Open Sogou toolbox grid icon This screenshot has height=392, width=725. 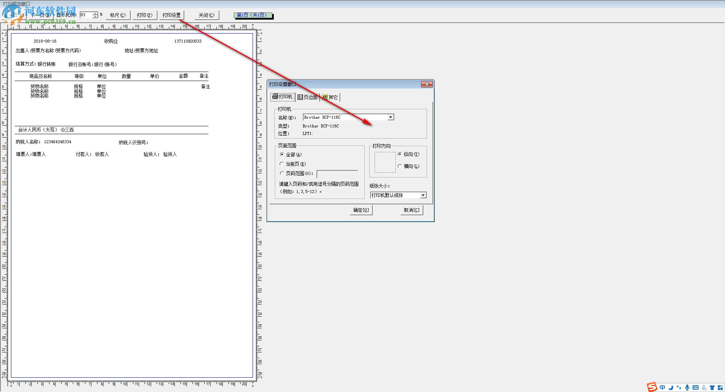720,387
